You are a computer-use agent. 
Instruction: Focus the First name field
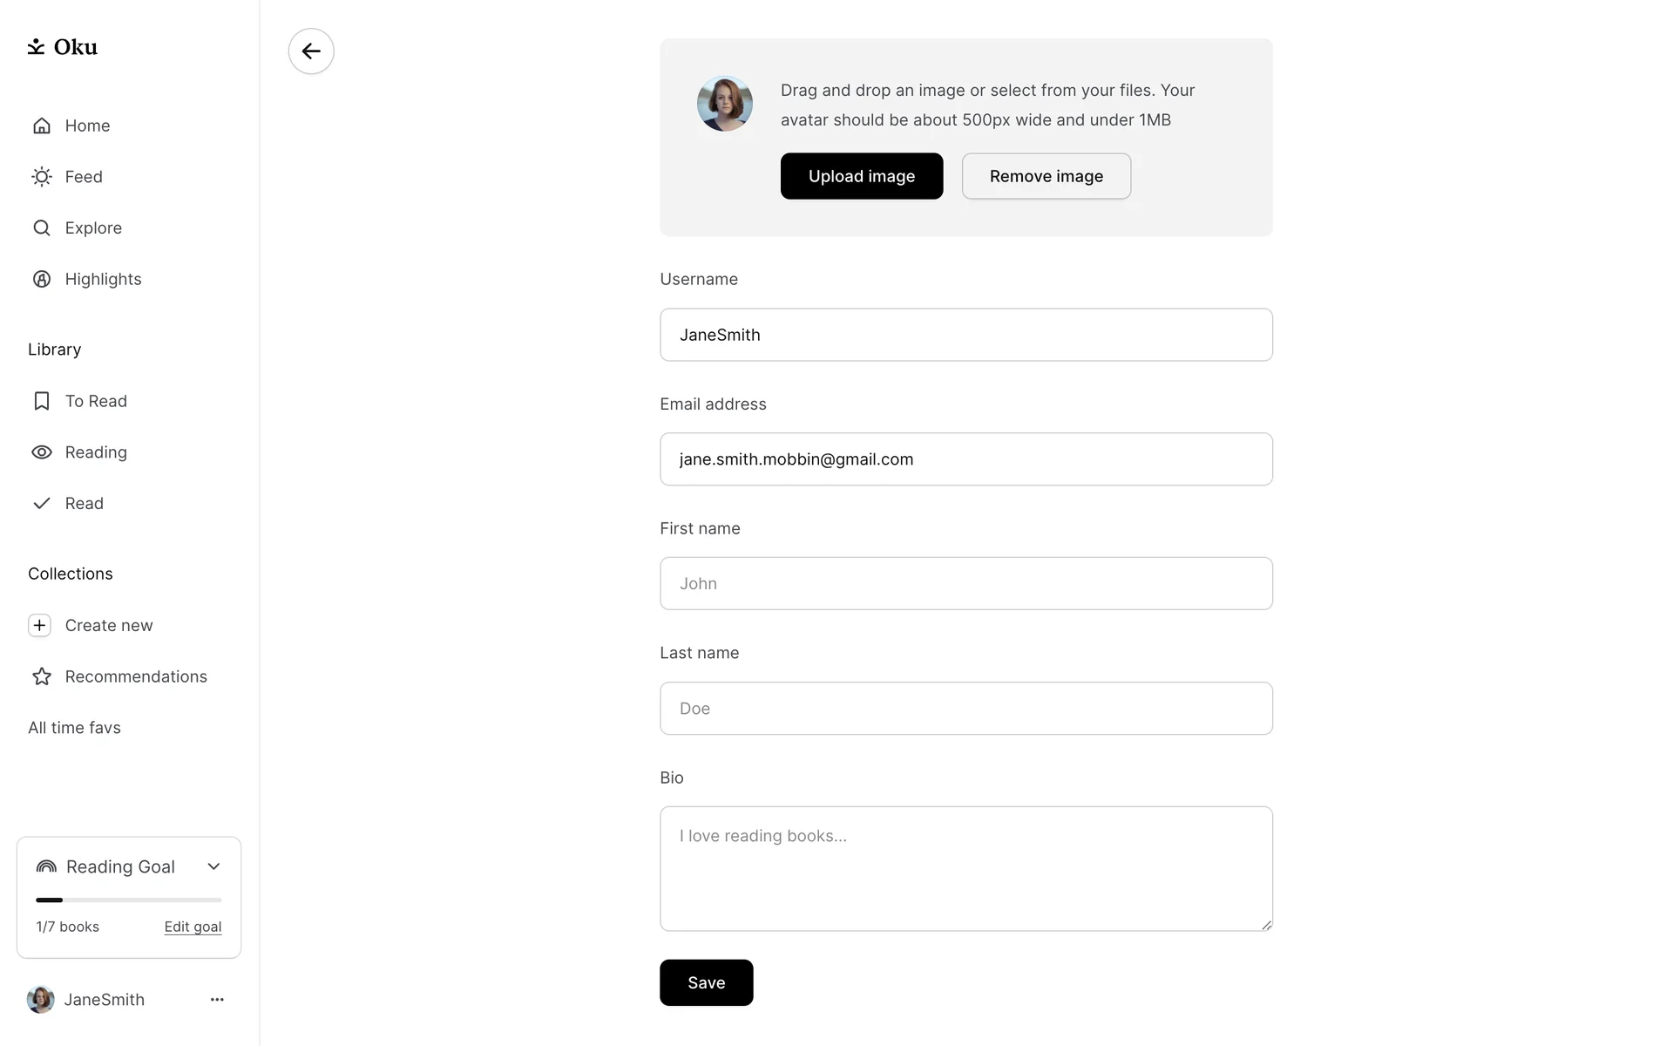click(965, 583)
